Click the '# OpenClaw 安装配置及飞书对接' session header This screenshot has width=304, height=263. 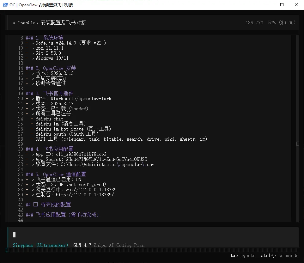(50, 23)
